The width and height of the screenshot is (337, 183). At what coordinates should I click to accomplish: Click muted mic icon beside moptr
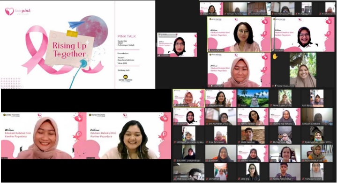click(239, 106)
